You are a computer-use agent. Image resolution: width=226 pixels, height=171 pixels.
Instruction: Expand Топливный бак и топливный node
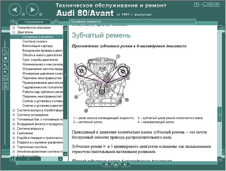click(x=14, y=119)
